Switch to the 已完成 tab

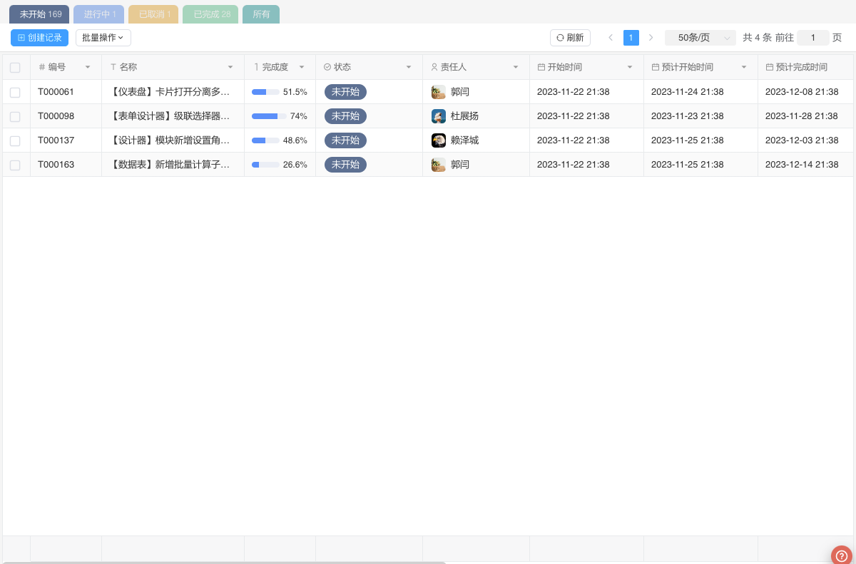[210, 14]
